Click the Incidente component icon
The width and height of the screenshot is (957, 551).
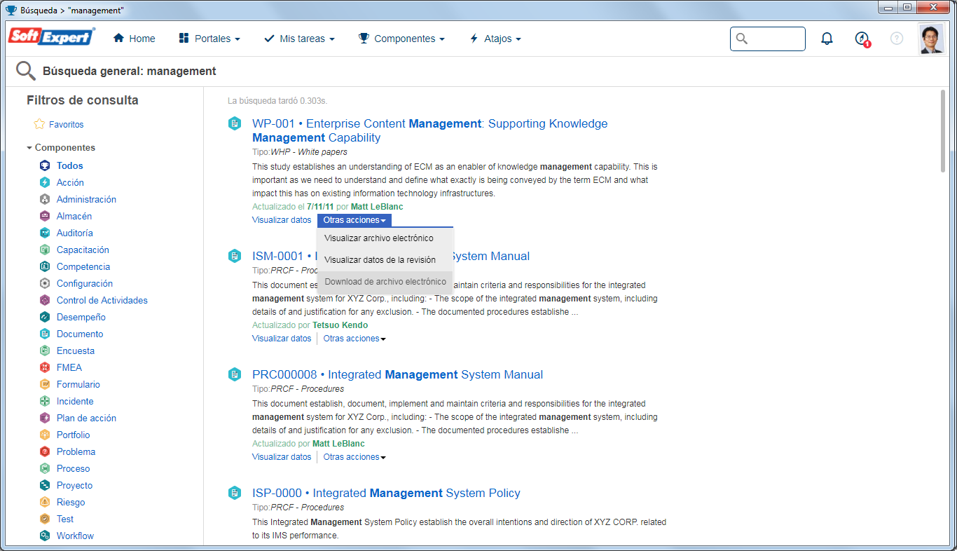coord(45,401)
